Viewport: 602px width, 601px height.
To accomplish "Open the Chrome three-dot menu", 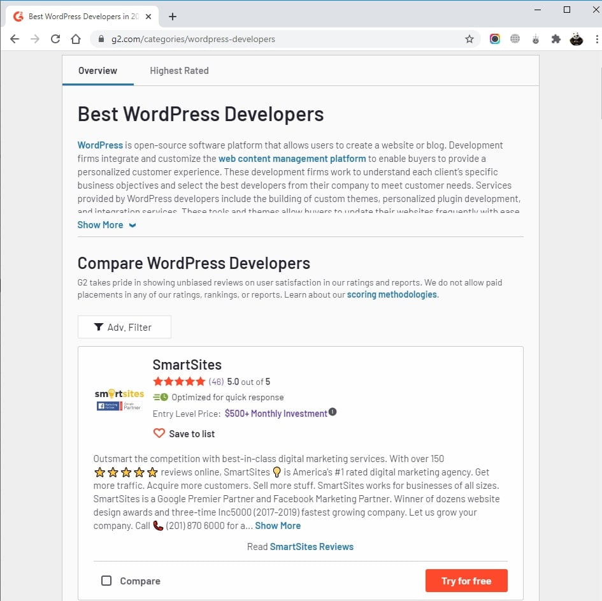I will (597, 39).
